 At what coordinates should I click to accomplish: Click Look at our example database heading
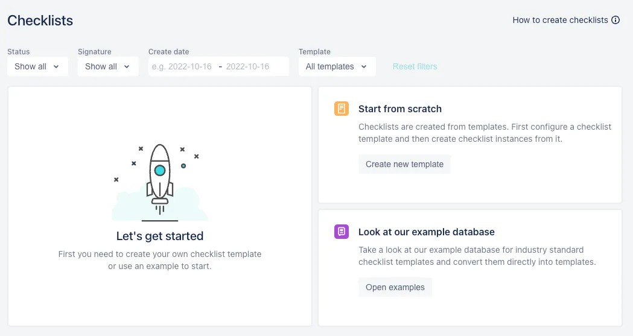click(426, 232)
